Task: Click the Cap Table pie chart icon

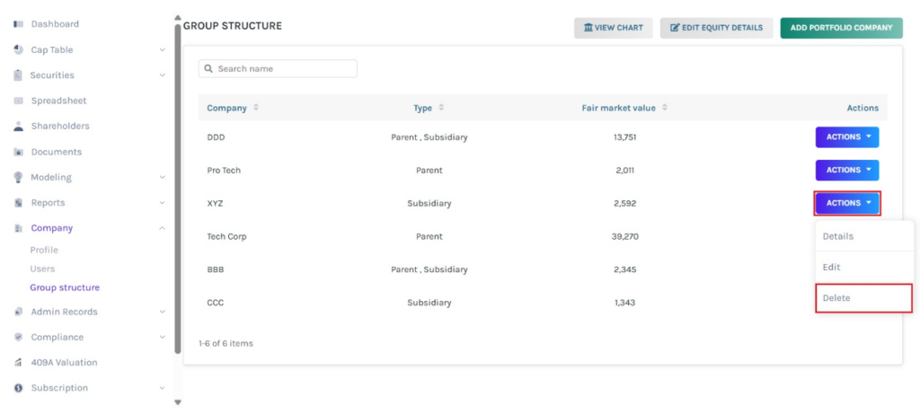Action: click(x=18, y=50)
